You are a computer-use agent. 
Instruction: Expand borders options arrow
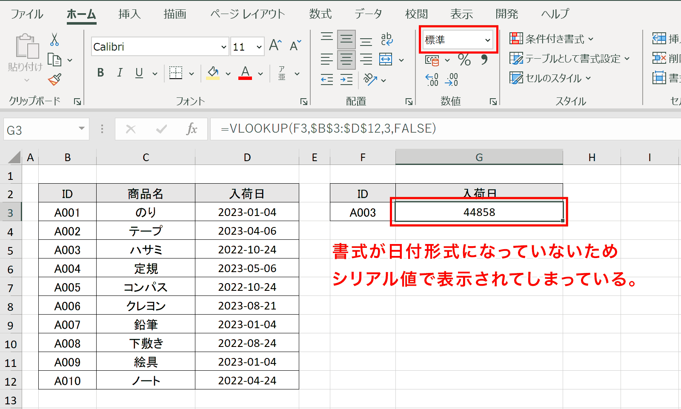192,74
